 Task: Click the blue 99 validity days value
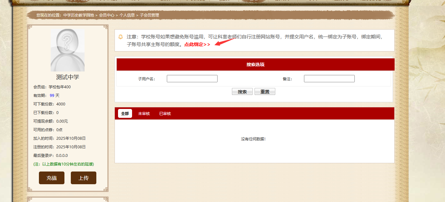(x=52, y=95)
